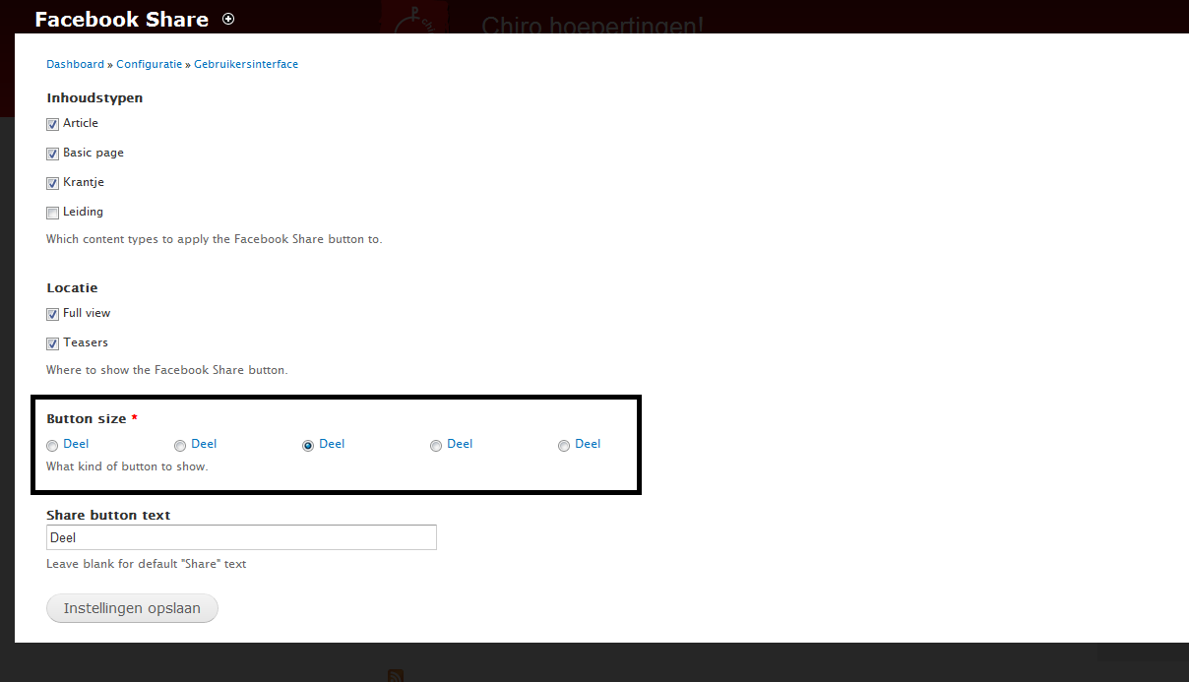Screen dimensions: 1189x682
Task: Select the last Deel button size radio
Action: click(564, 445)
